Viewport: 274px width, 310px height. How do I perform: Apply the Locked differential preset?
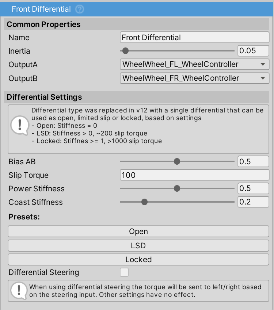coord(138,260)
